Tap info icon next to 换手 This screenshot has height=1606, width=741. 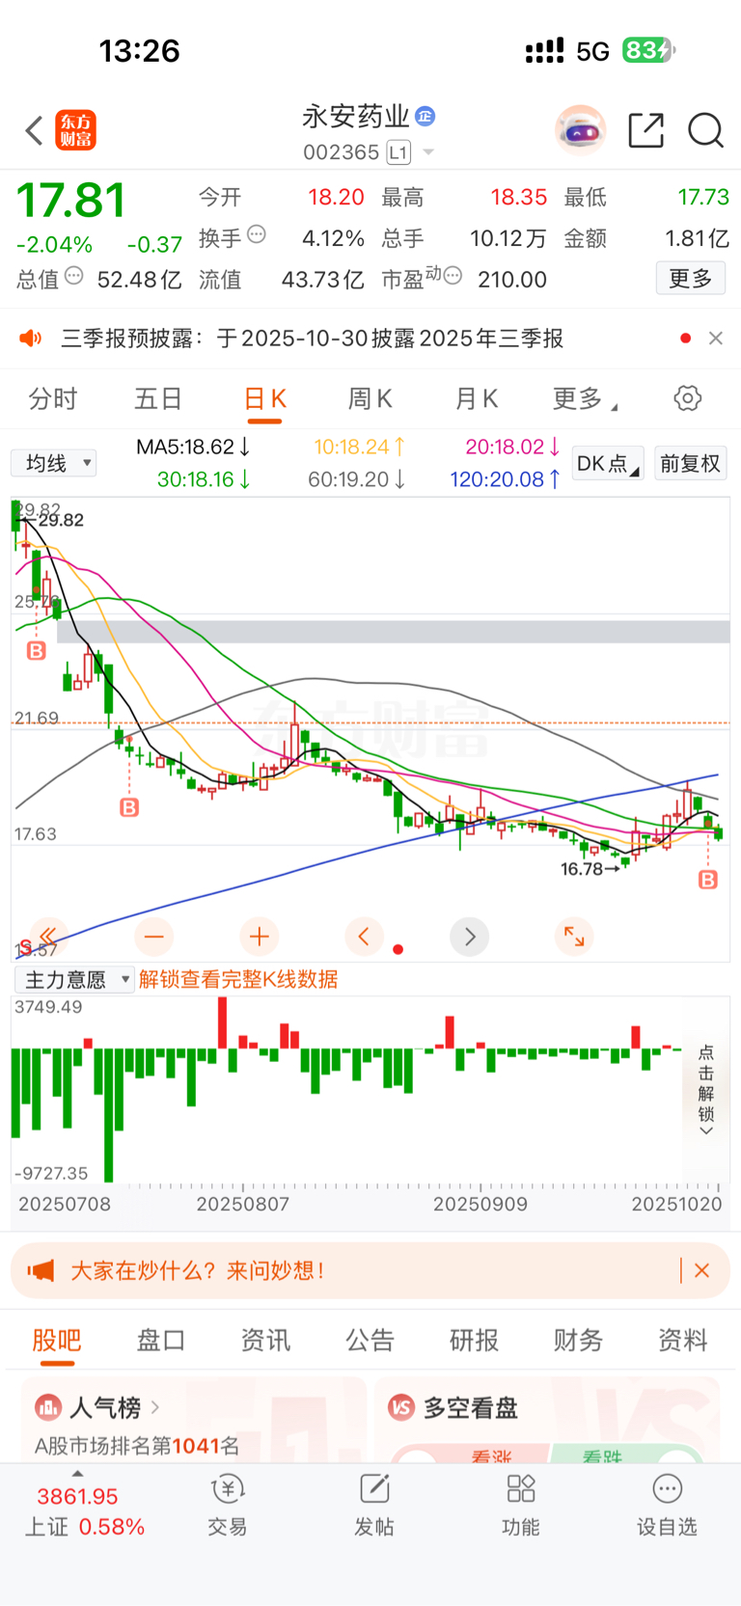[x=257, y=233]
